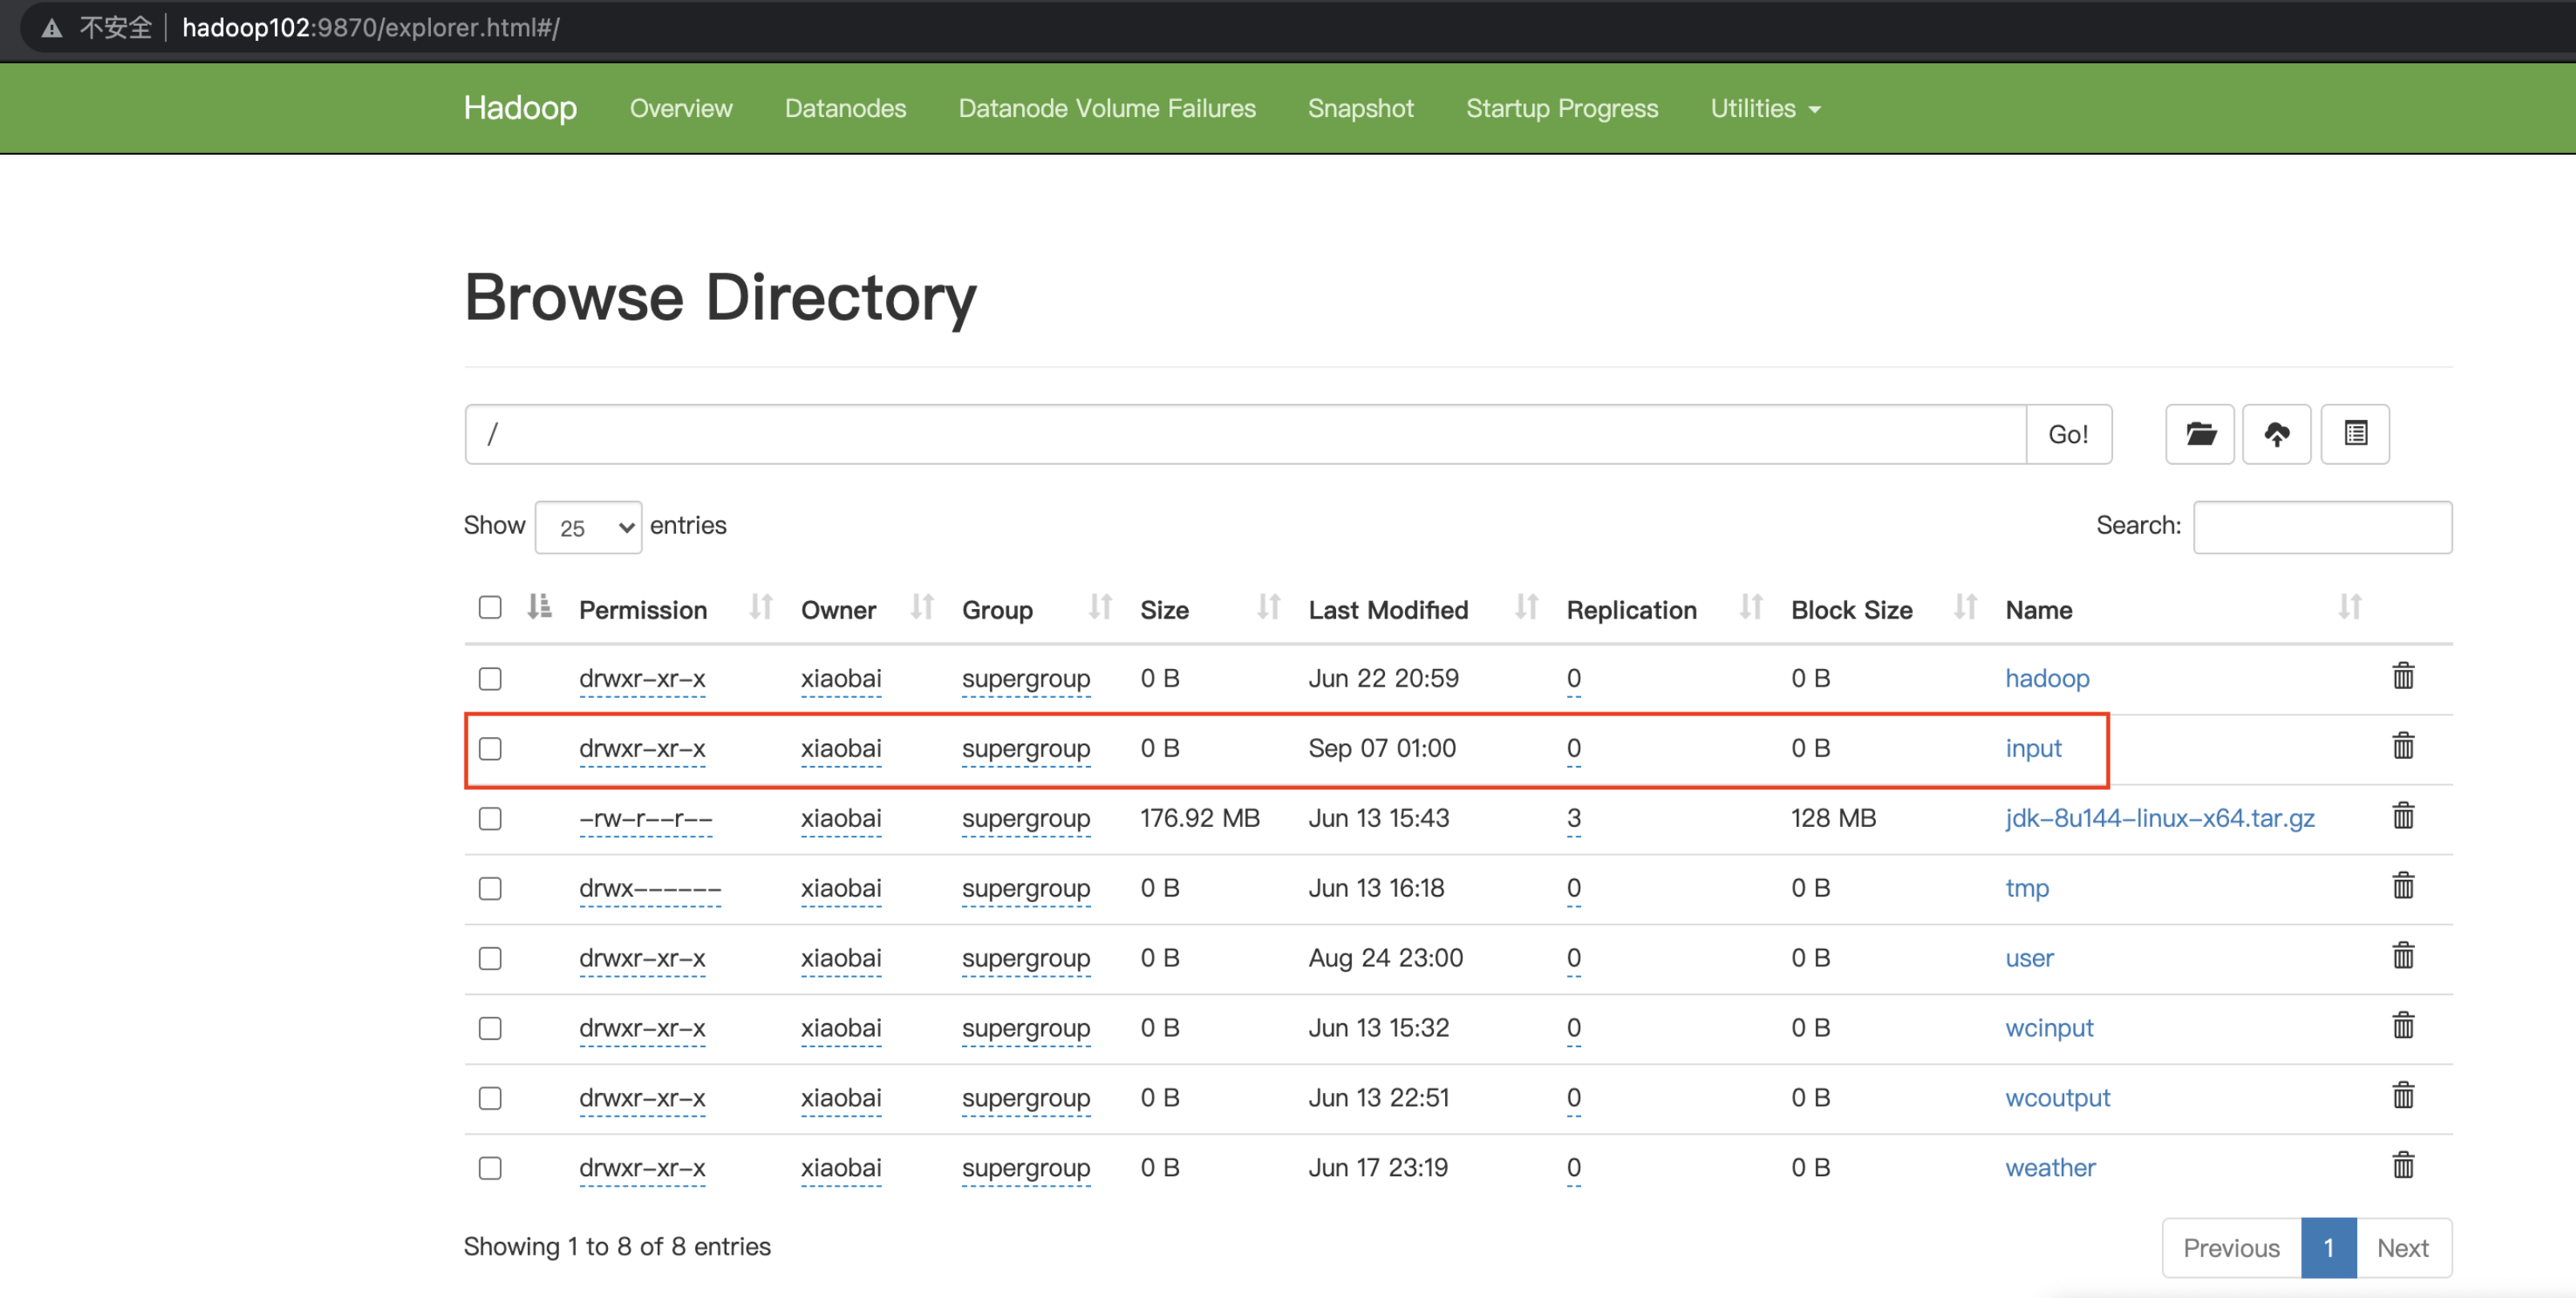Open the hadoop directory link
Viewport: 2576px width, 1298px height.
(2047, 678)
